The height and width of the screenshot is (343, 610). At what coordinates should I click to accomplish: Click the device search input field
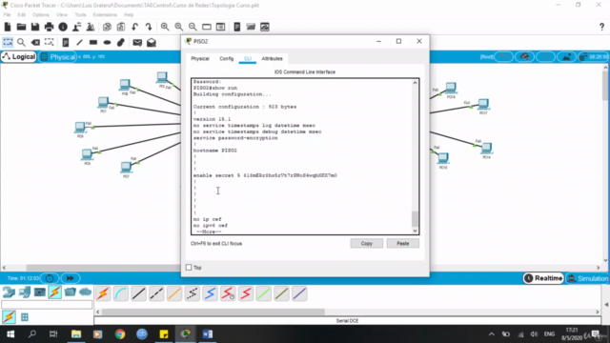coord(47,305)
